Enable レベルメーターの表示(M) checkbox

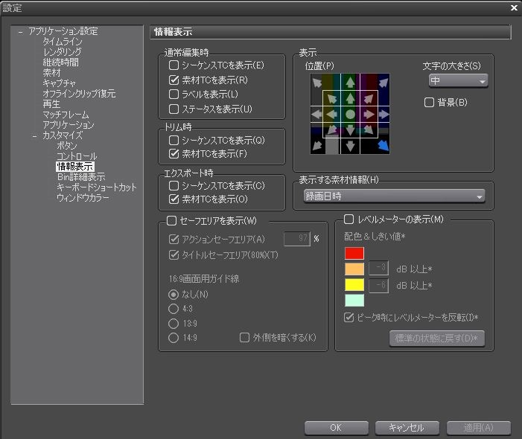[x=348, y=219]
